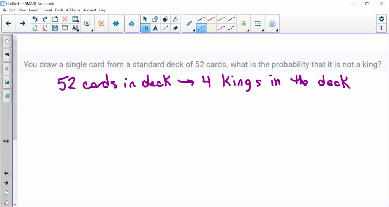Screen dimensions: 389x207
Task: Select the blue solid pen style
Action: [x=231, y=19]
